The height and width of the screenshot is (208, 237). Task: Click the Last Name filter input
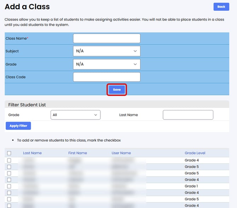click(188, 115)
